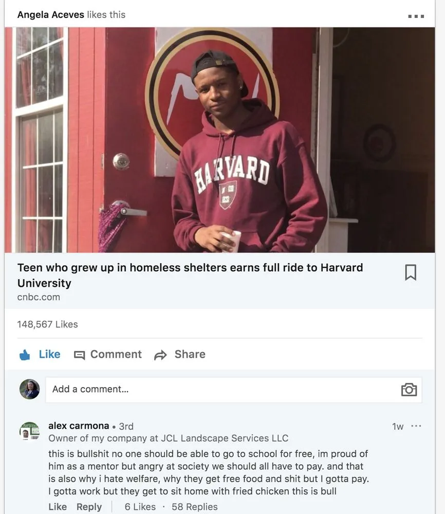The height and width of the screenshot is (514, 445).
Task: Click the Comment speech bubble icon
Action: tap(80, 355)
